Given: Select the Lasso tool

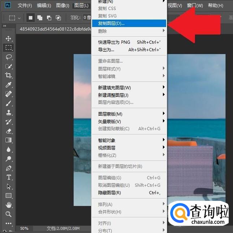Looking at the screenshot, I should coord(9,57).
